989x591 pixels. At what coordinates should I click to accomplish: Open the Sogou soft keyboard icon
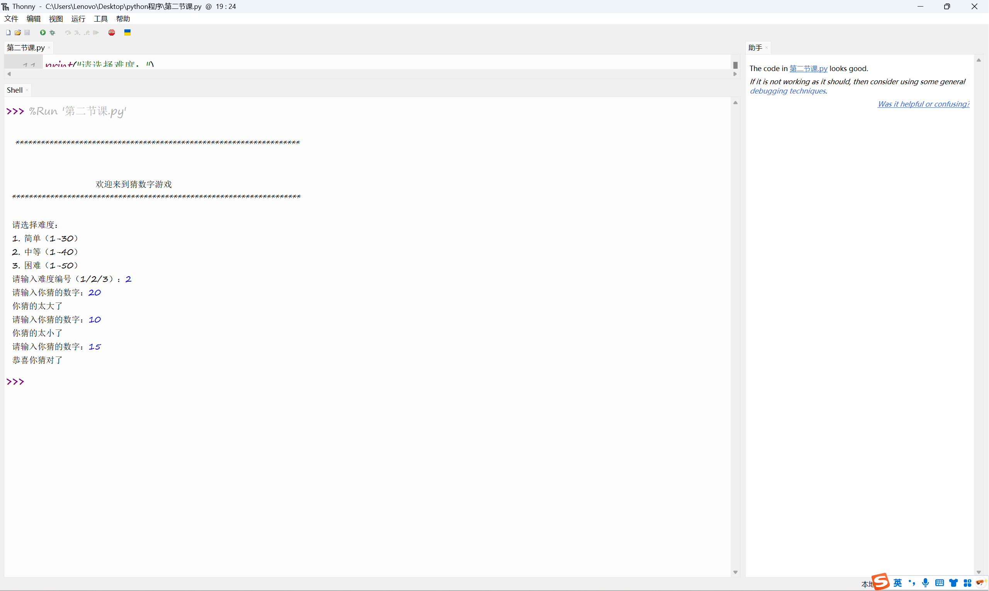(940, 583)
